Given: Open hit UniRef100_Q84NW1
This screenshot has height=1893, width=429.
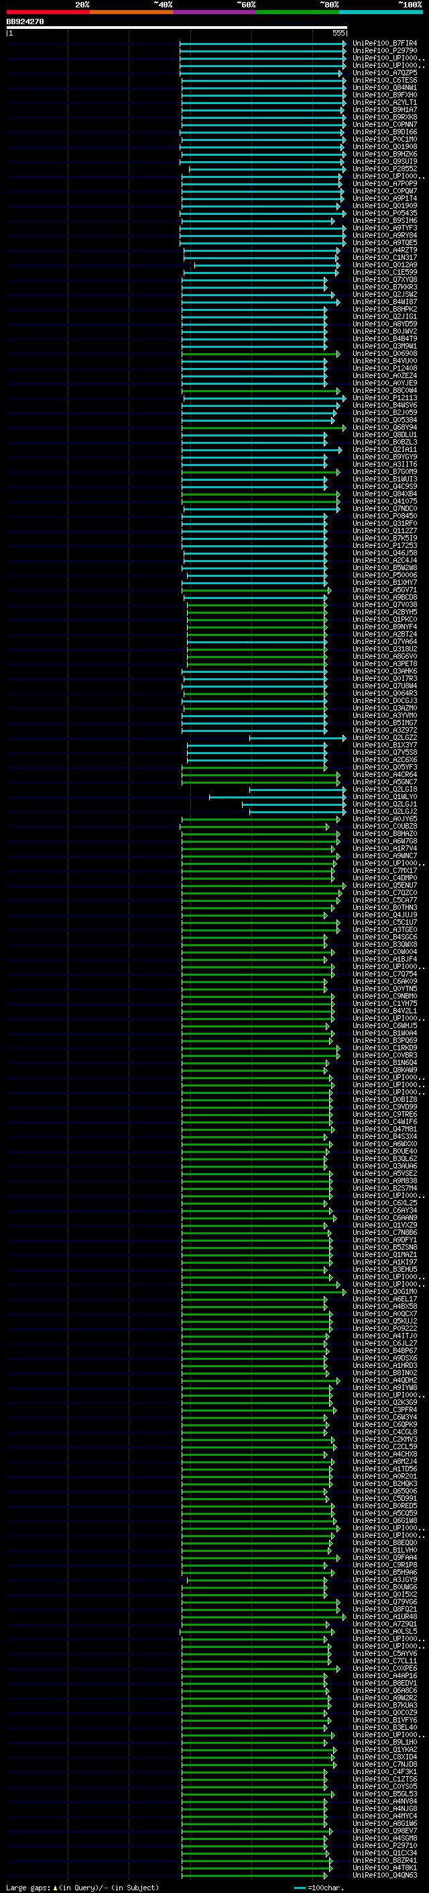Looking at the screenshot, I should pos(385,87).
